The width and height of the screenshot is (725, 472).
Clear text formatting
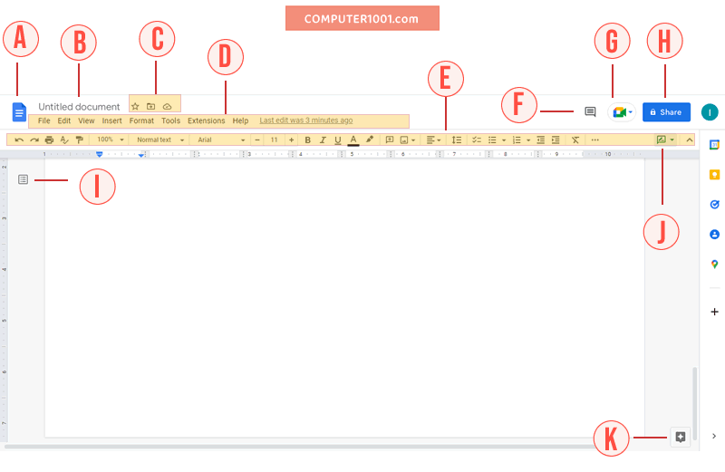pyautogui.click(x=575, y=140)
